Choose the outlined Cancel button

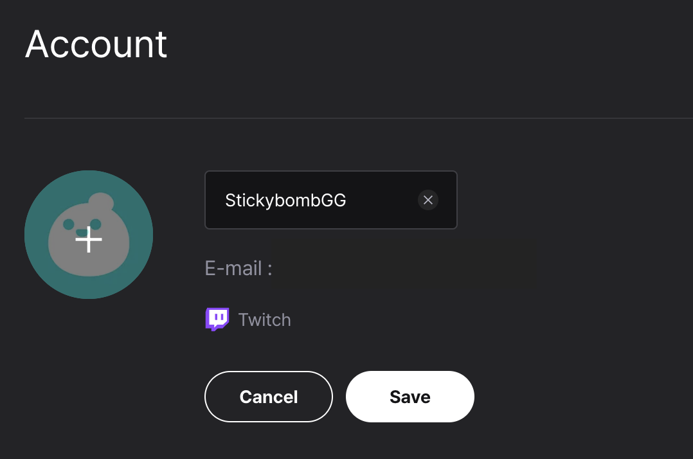[268, 397]
